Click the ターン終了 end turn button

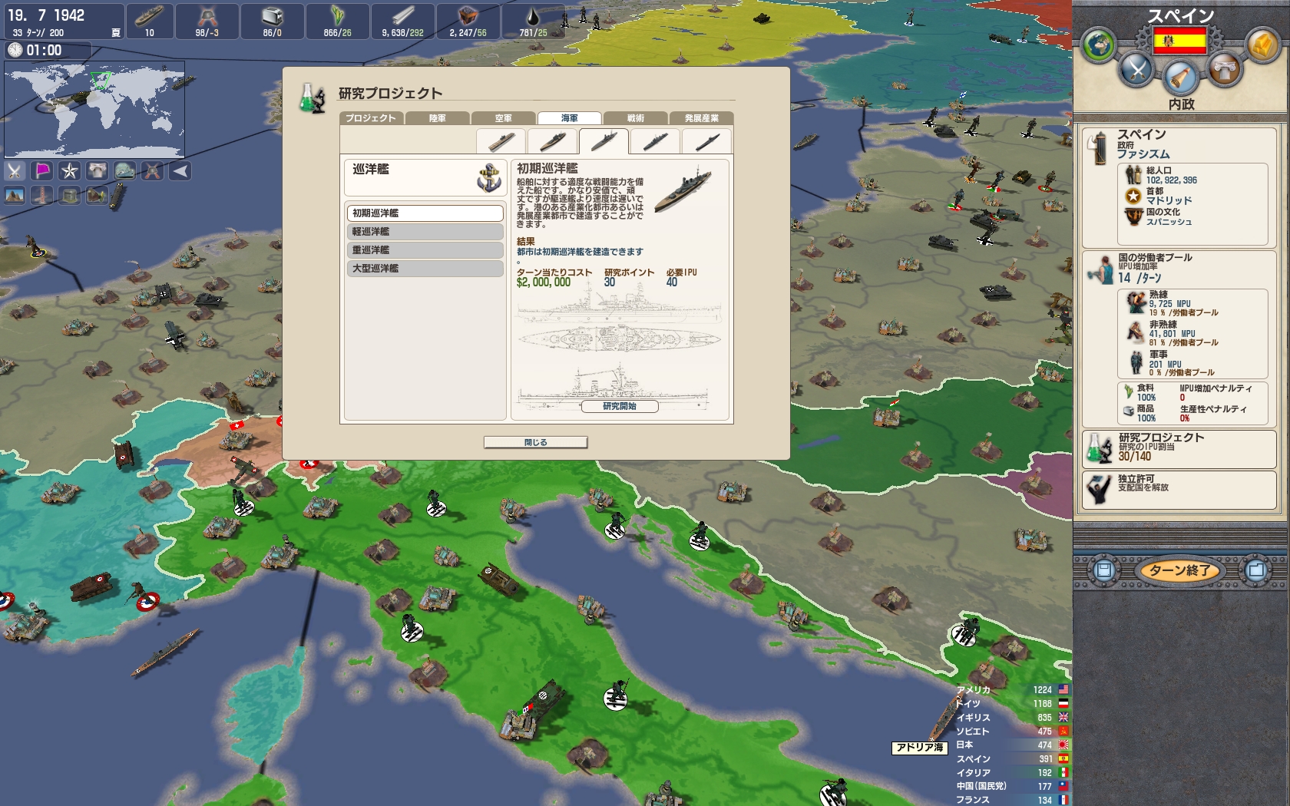pos(1179,570)
